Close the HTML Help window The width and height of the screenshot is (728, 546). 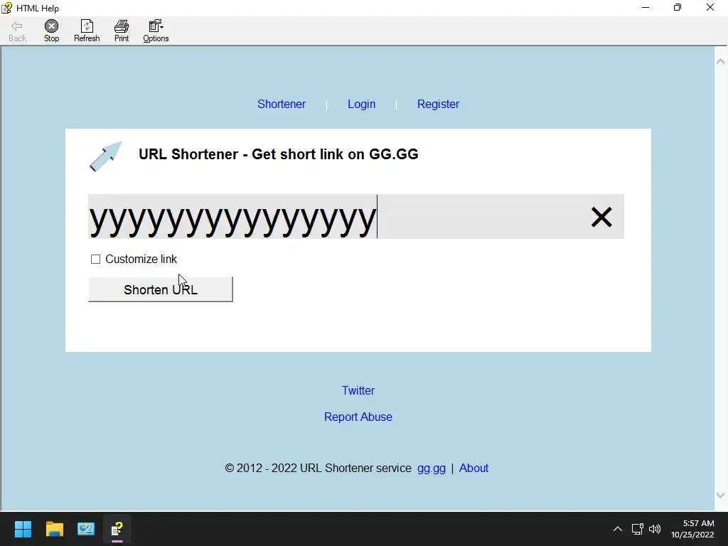coord(710,7)
